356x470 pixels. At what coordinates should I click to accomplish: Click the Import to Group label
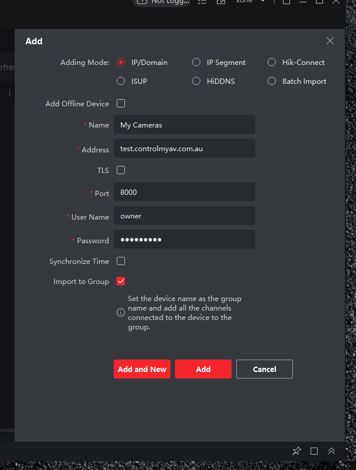(81, 282)
